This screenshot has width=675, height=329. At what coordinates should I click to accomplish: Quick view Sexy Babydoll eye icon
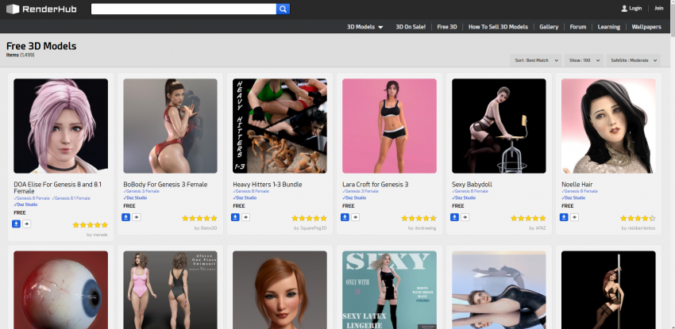(x=465, y=217)
